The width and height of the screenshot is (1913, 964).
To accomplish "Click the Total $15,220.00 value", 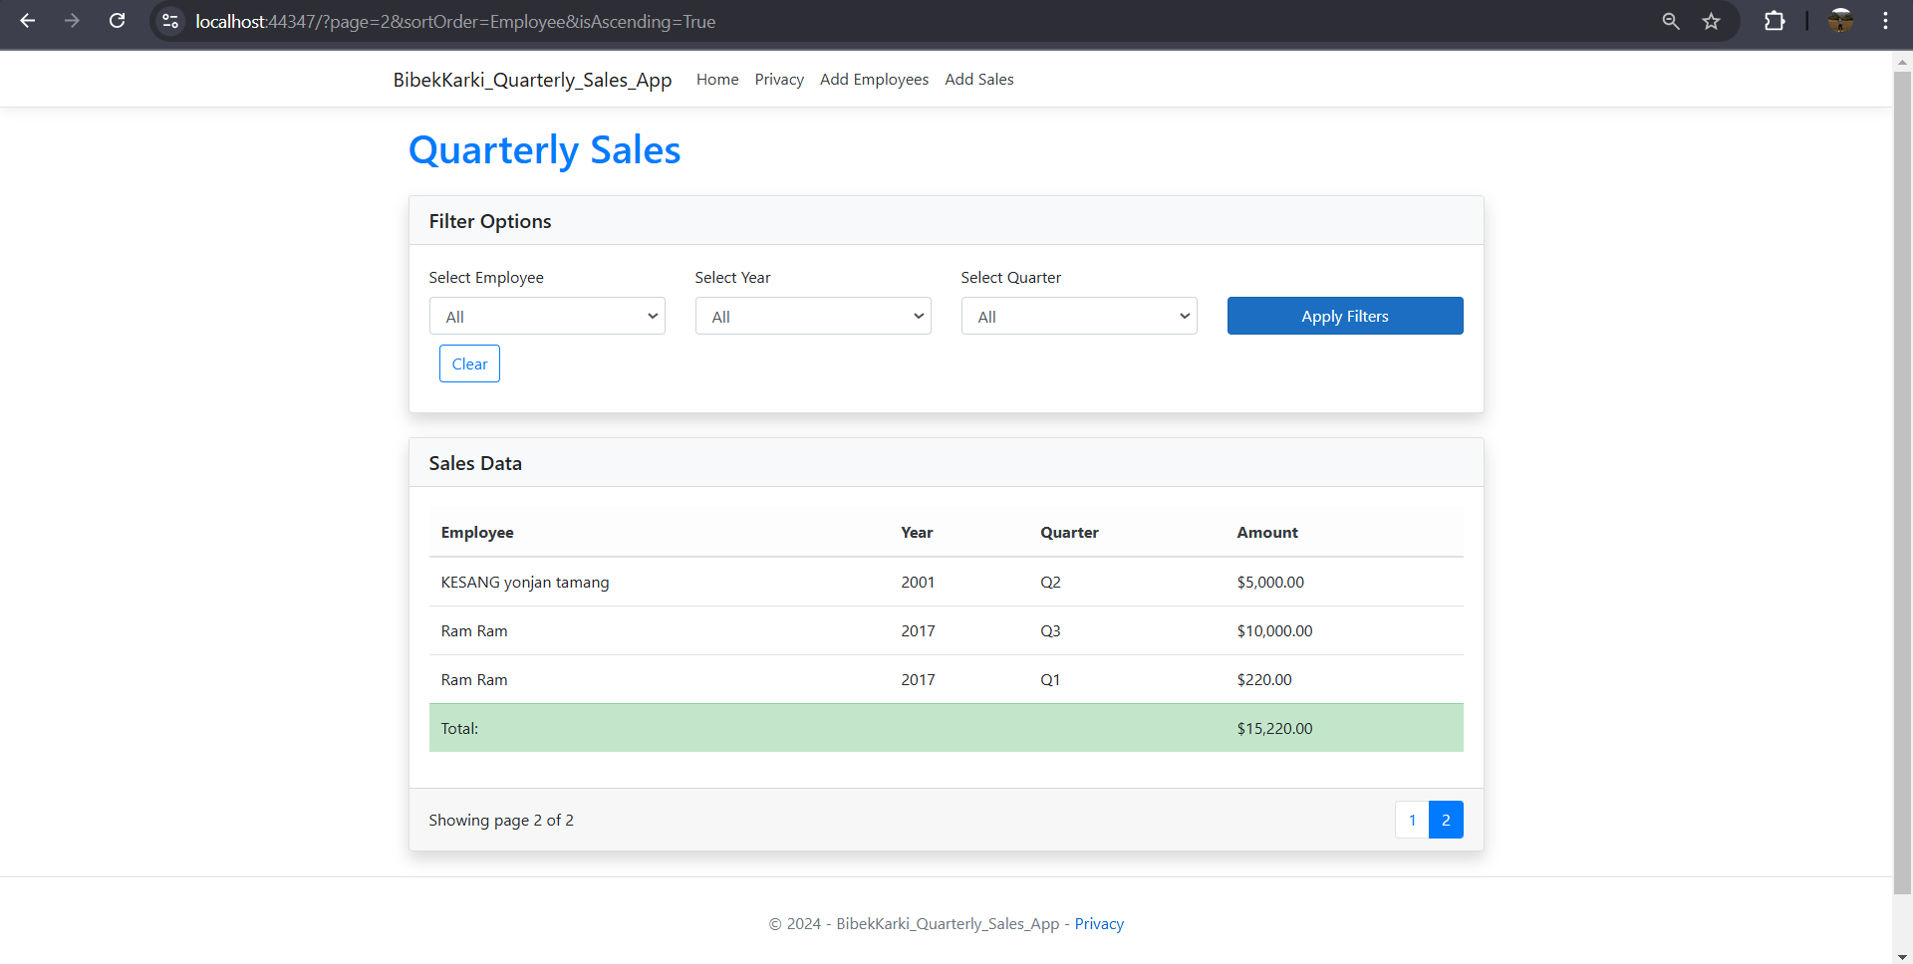I will click(x=1274, y=729).
